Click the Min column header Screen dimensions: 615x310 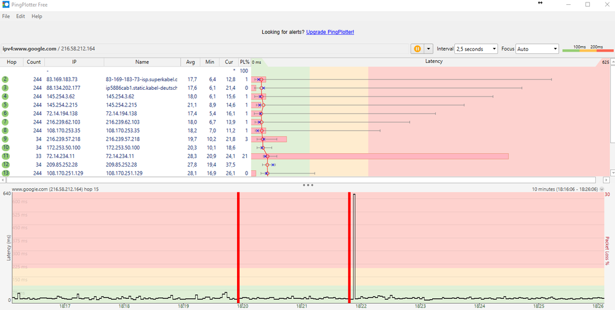point(209,62)
